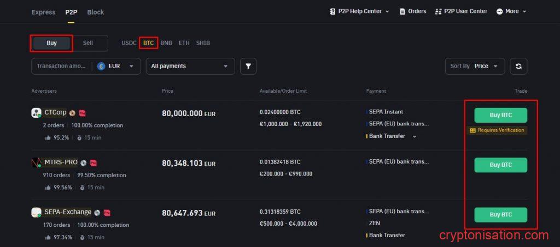Viewport: 560px width, 247px height.
Task: Open the Sort By Price dropdown
Action: [475, 66]
